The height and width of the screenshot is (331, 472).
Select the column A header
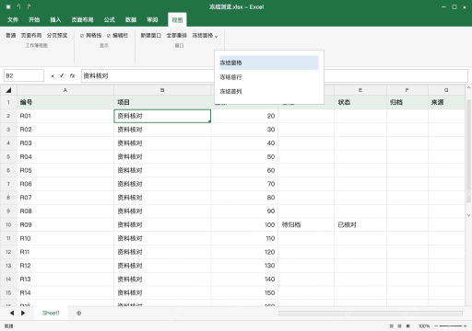(x=65, y=90)
